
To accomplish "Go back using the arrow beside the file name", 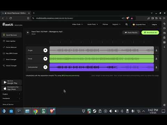I will tap(28, 33).
